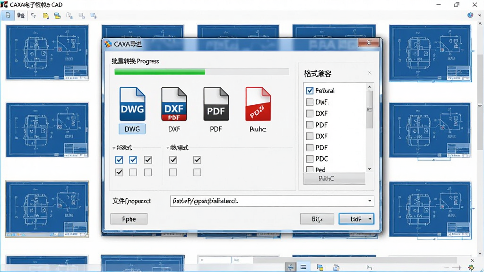484x272 pixels.
Task: Click the PuihC button below format list
Action: [334, 178]
